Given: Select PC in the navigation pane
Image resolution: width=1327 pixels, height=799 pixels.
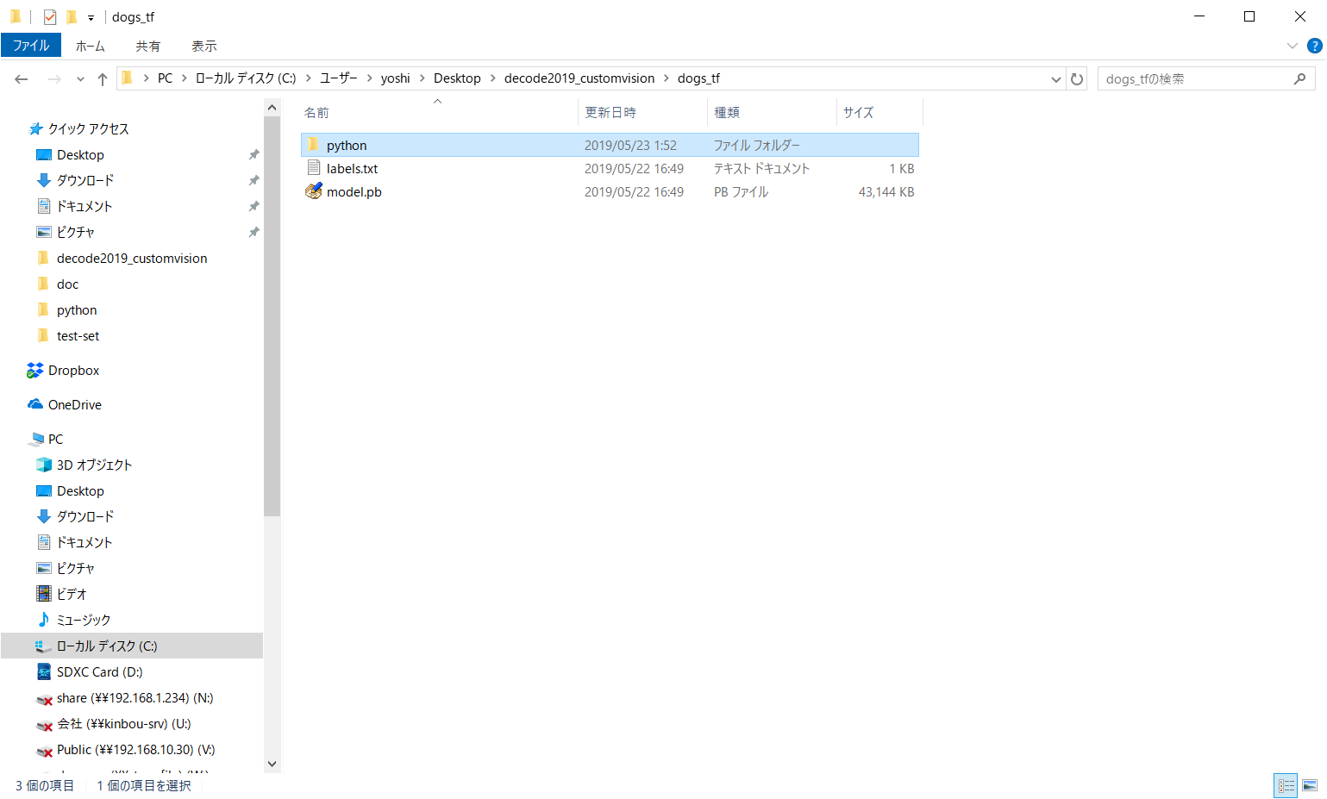Looking at the screenshot, I should coord(55,440).
